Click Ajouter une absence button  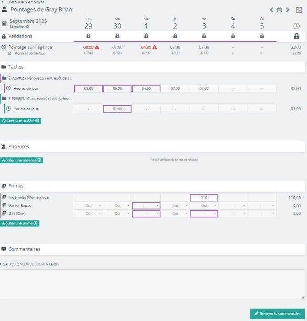tap(22, 160)
